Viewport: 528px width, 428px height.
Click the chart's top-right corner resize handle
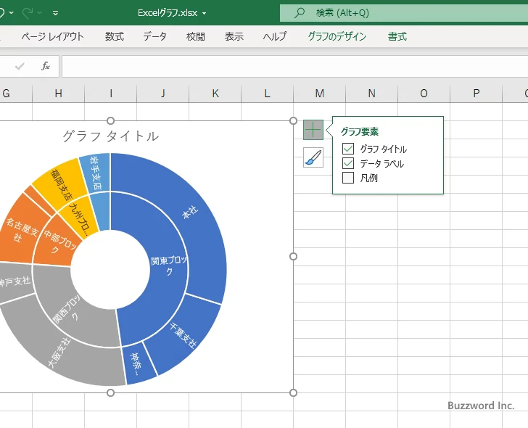(293, 120)
